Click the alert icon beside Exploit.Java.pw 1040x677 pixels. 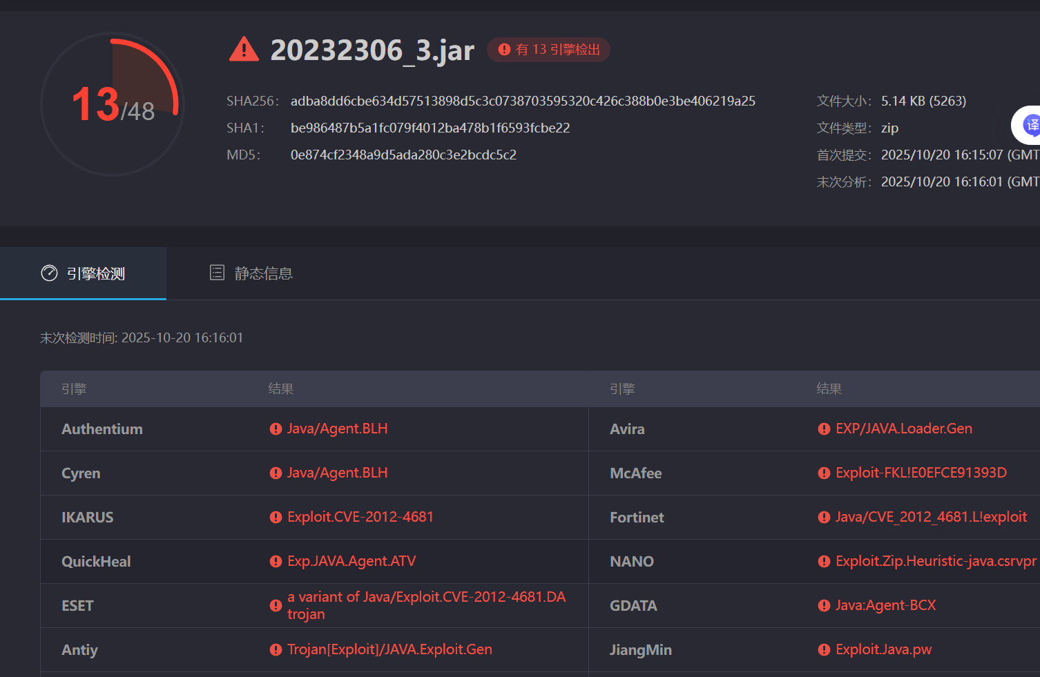tap(824, 650)
